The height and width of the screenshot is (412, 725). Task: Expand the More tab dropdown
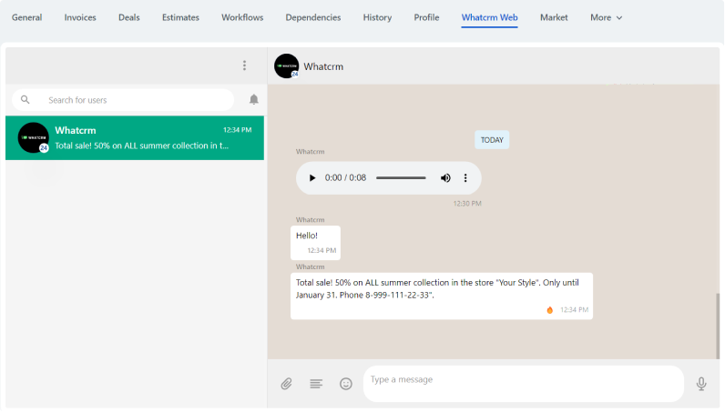606,17
